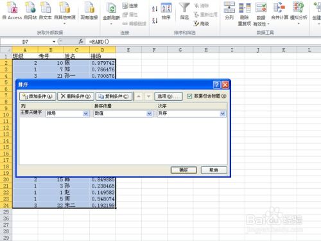Click cell with value 0.979742
Viewport: 321px width, 241px height.
pos(103,63)
